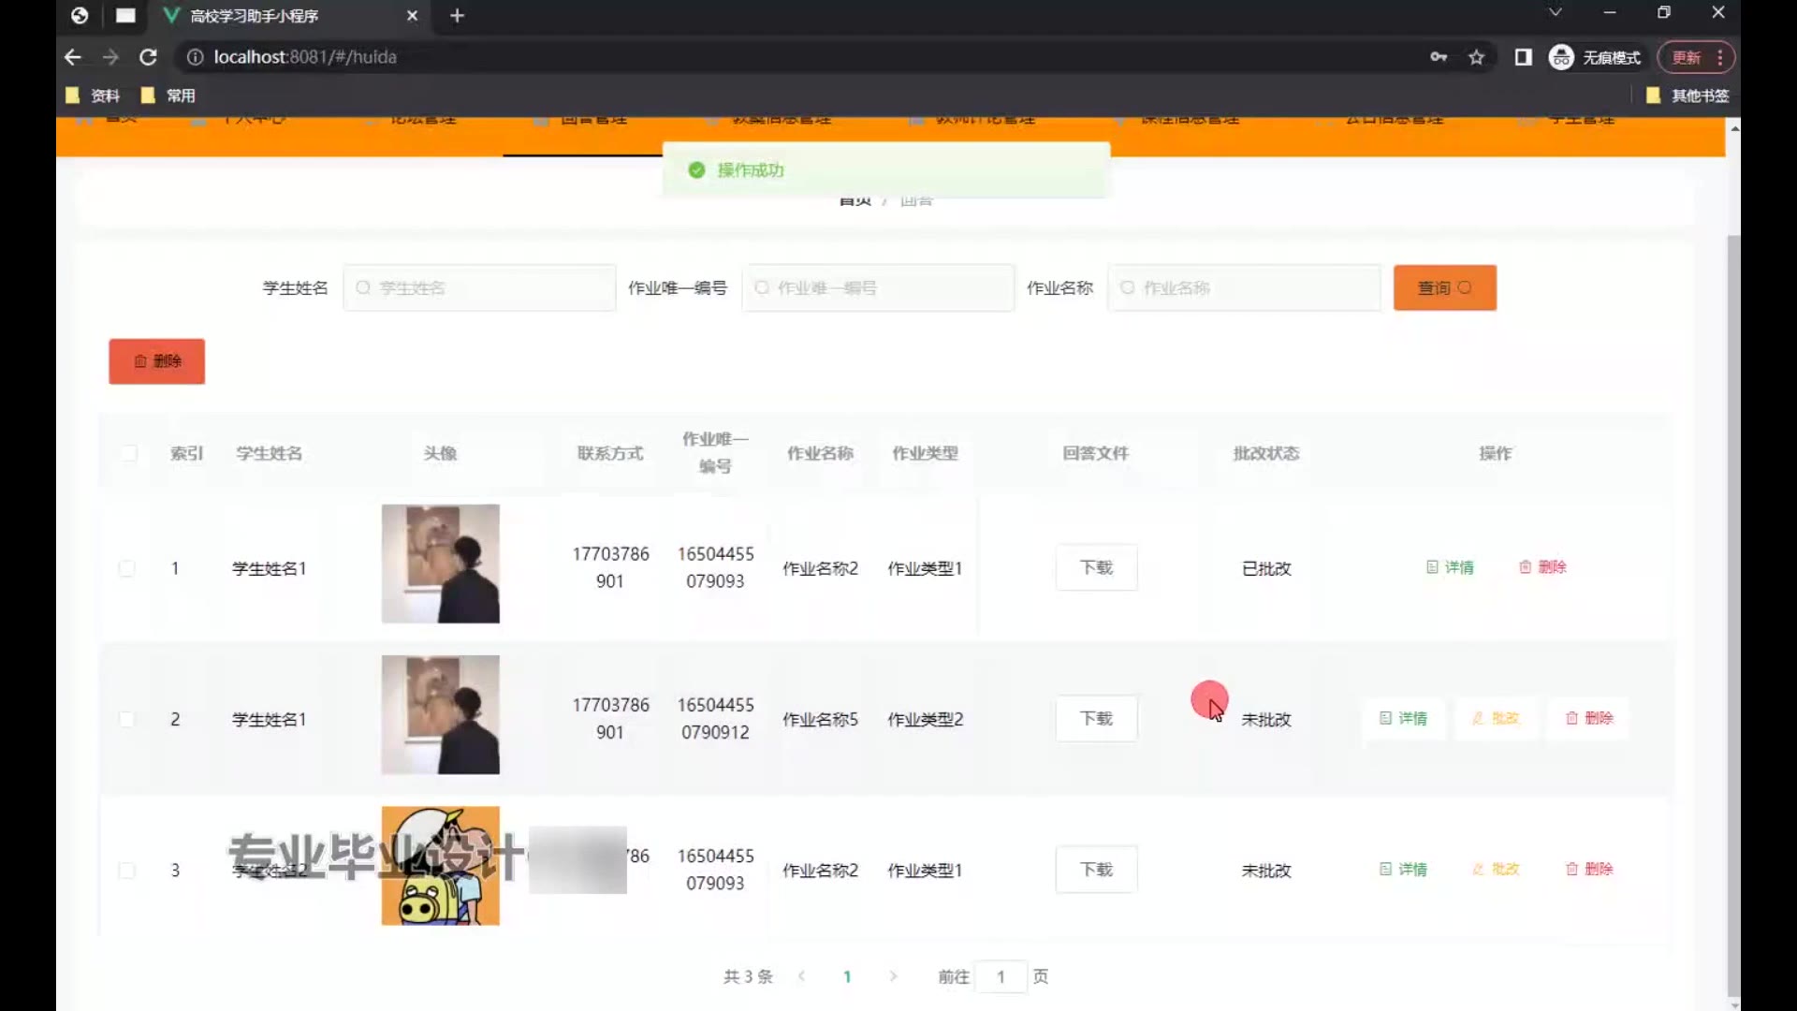Open details for row 1 record
This screenshot has height=1011, width=1797.
[x=1450, y=567]
